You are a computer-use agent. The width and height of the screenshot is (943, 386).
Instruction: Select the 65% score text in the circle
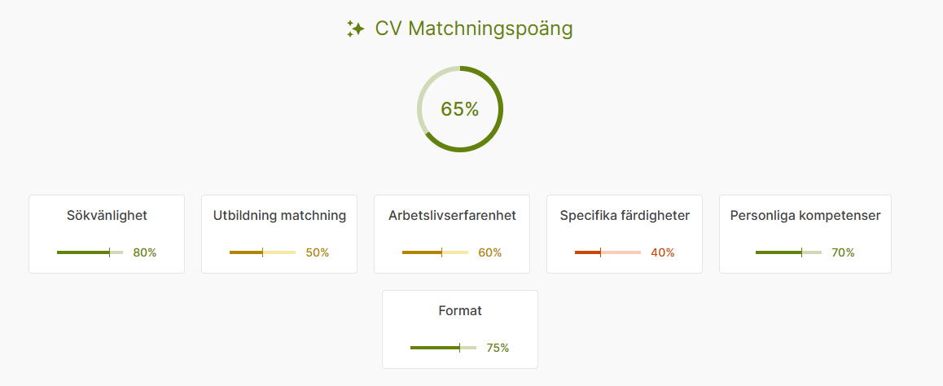tap(460, 109)
